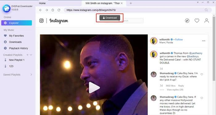Open willsmith username in post header
Screen dimensions: 216x115
coord(164,40)
